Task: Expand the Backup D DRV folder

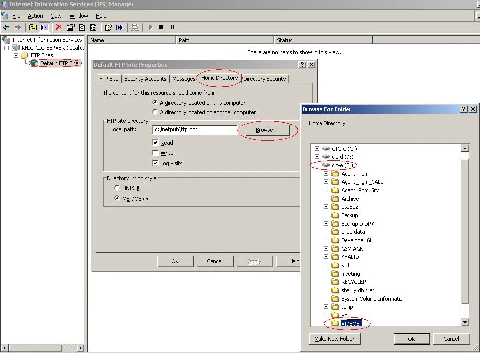Action: coord(326,224)
